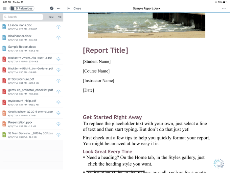Open BlackBerry Dynam...hite Paper 1.6.pdf
Image resolution: width=230 pixels, height=173 pixels.
click(32, 59)
